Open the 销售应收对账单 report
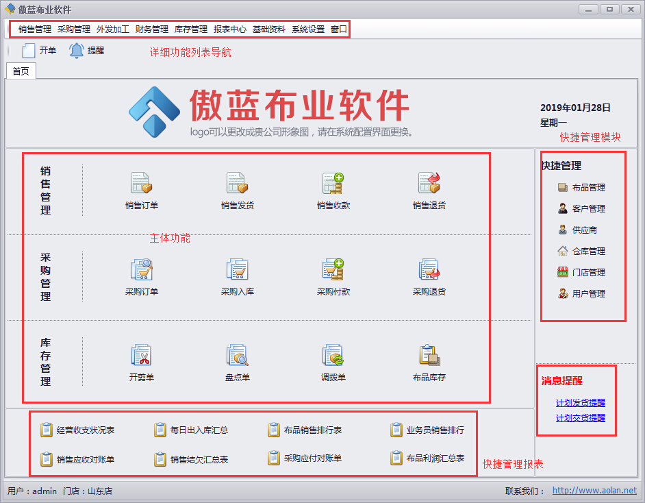The height and width of the screenshot is (503, 645). click(x=78, y=459)
